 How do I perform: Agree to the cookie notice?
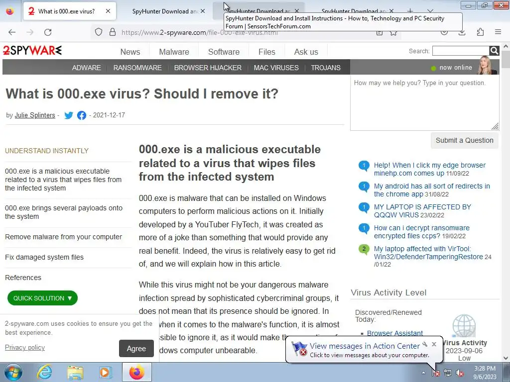[136, 349]
